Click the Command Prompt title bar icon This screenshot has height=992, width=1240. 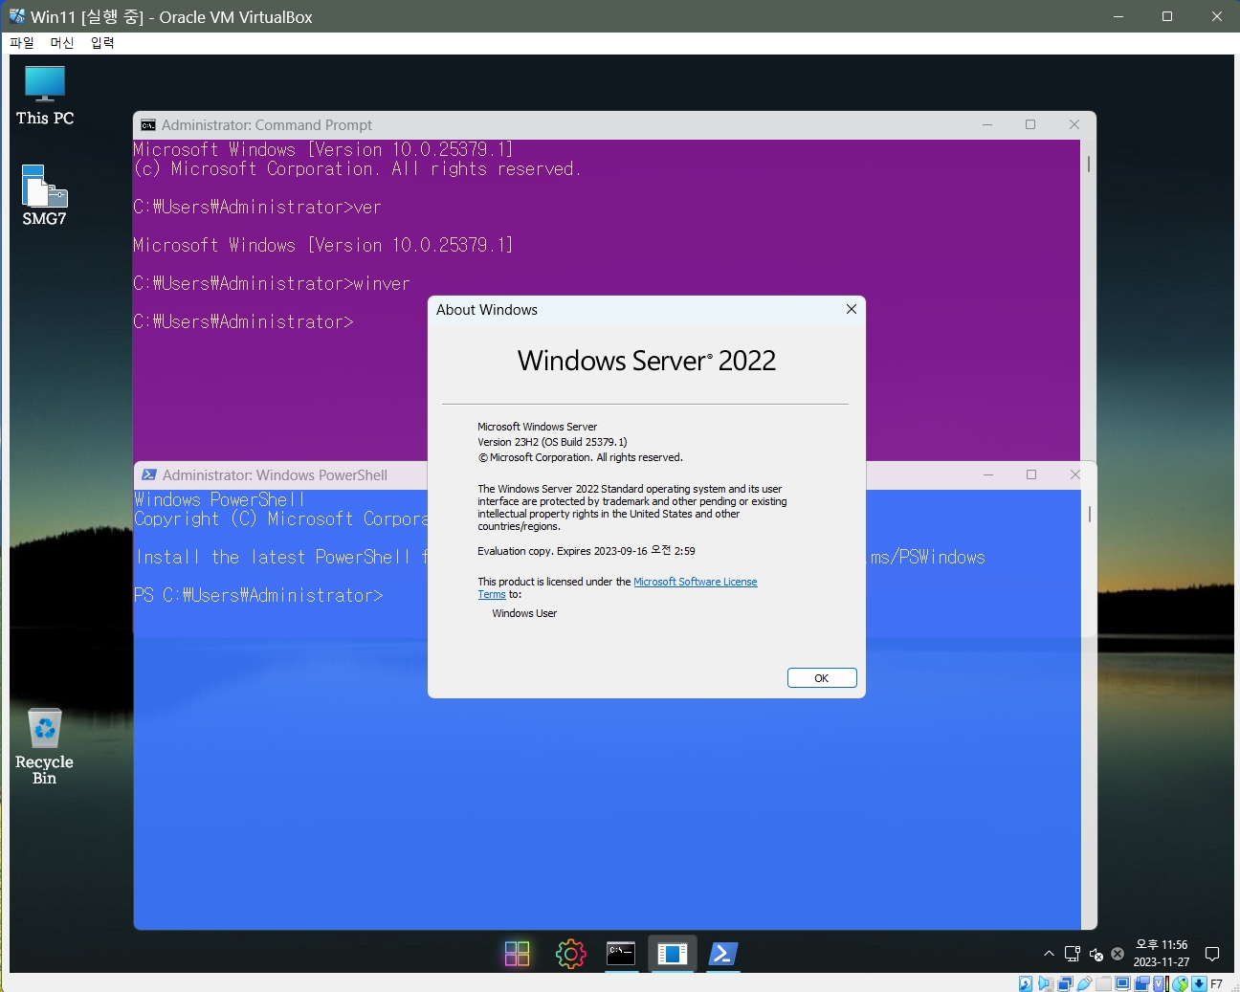coord(147,125)
